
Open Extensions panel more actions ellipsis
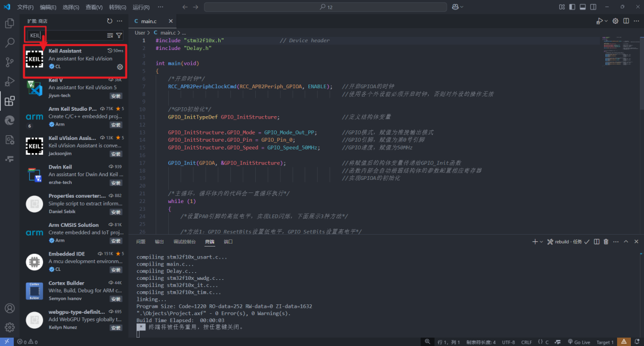tap(119, 21)
